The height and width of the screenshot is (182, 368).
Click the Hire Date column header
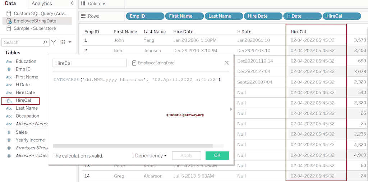183,32
